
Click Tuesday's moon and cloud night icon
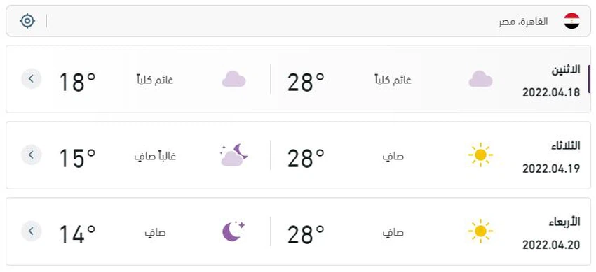point(233,155)
